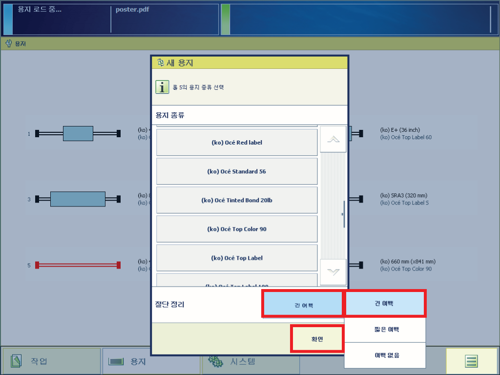The width and height of the screenshot is (500, 375).
Task: Click the 롤 5의 용지 종류 선택 message
Action: pyautogui.click(x=198, y=87)
